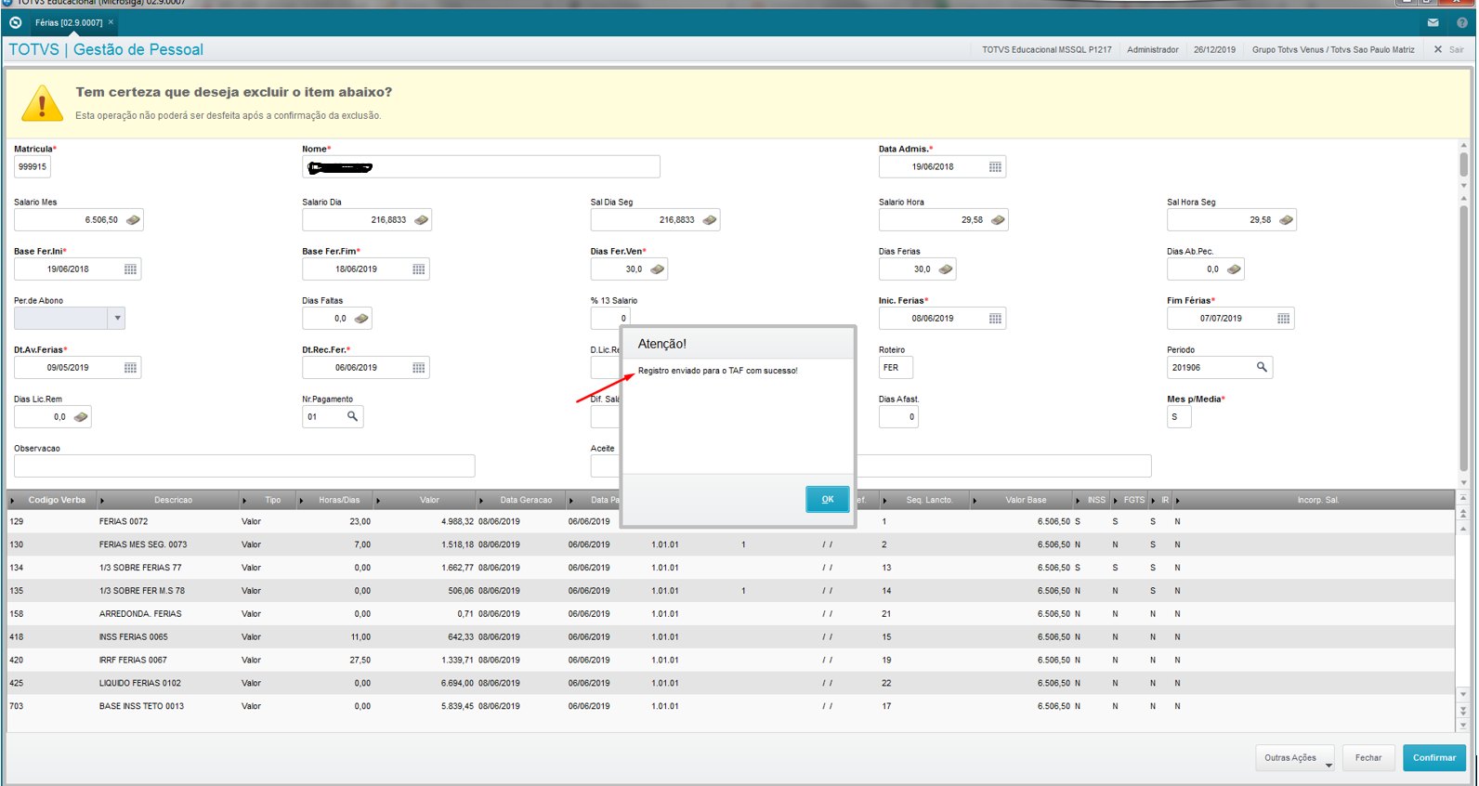Click Sair to exit the module
The height and width of the screenshot is (786, 1479).
[x=1448, y=49]
